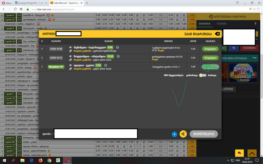Close the ticket dialog with the X arrow icon
Viewport: 263px width, 164px height.
coord(217,34)
